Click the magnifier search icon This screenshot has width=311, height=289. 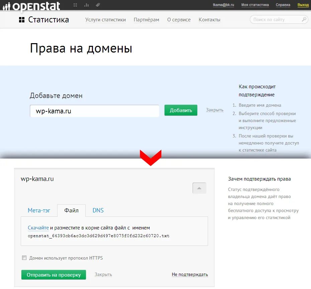pyautogui.click(x=304, y=19)
